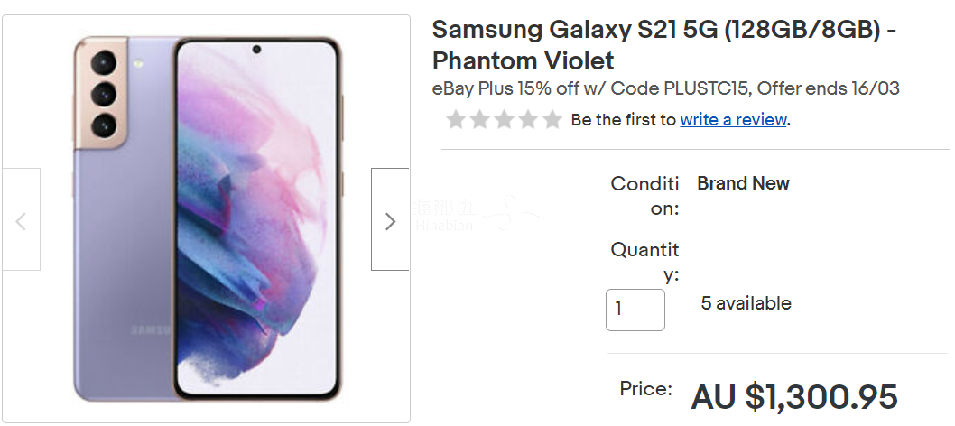Select the first rating star
The height and width of the screenshot is (426, 955).
pos(456,120)
